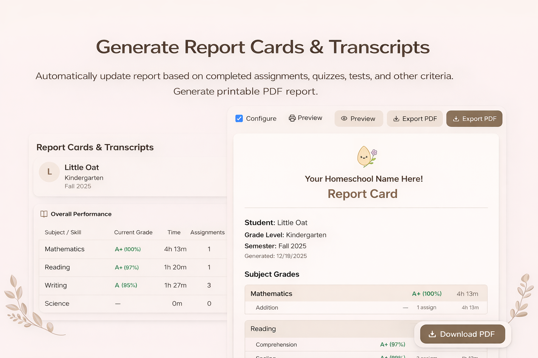Select the circular L avatar for Little Oat
Viewport: 538px width, 358px height.
click(x=49, y=172)
